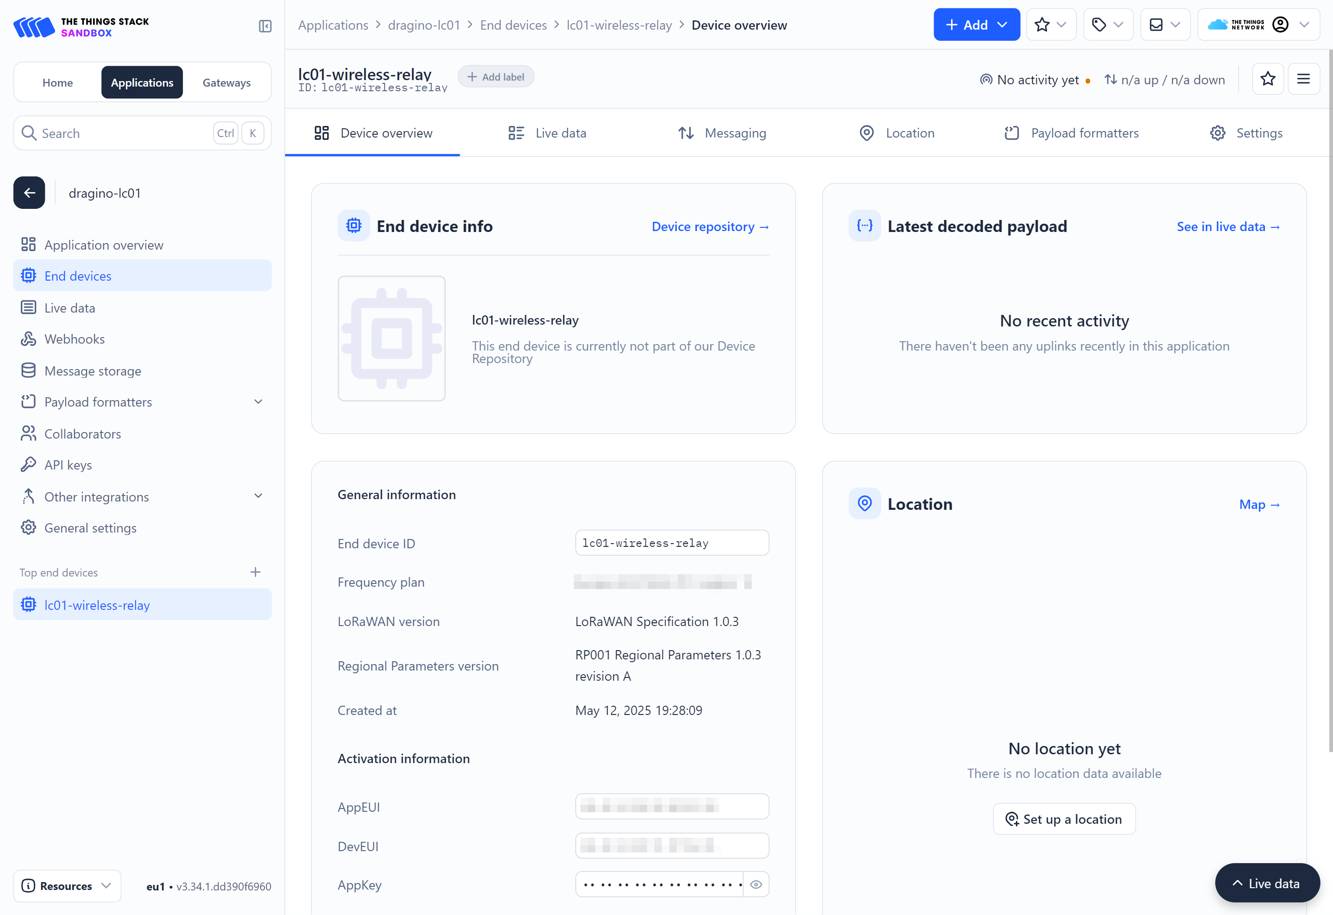Expand the Other integrations sidebar section
The width and height of the screenshot is (1333, 915).
tap(258, 496)
